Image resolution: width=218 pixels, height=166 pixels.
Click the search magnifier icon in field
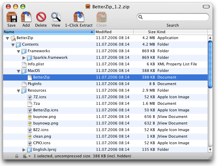pos(140,17)
